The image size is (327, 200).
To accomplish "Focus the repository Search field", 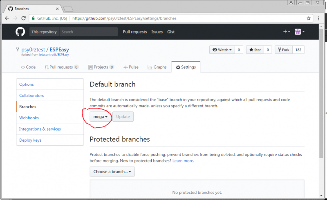I will (x=88, y=32).
